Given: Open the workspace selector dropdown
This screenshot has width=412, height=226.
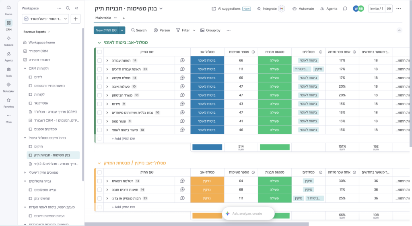Looking at the screenshot, I should [x=45, y=18].
